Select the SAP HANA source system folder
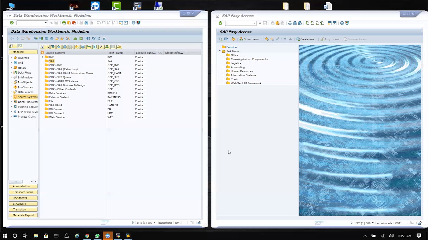428x240 pixels. pos(56,105)
